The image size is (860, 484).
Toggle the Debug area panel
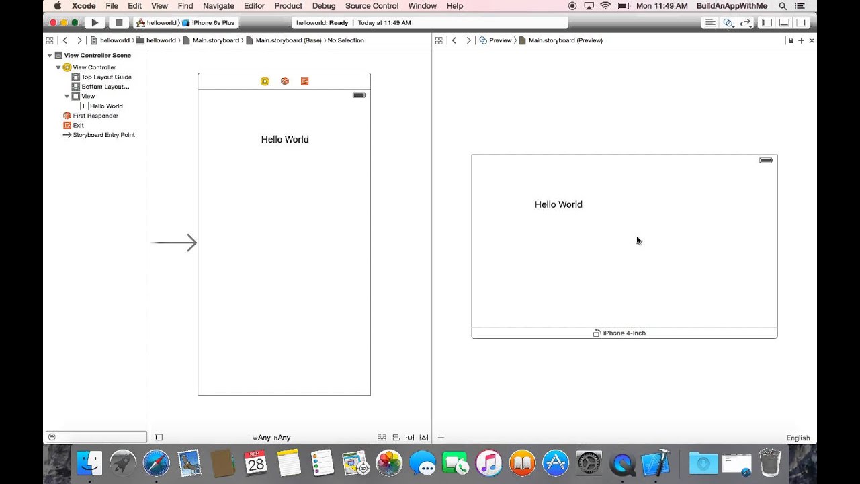pos(784,23)
